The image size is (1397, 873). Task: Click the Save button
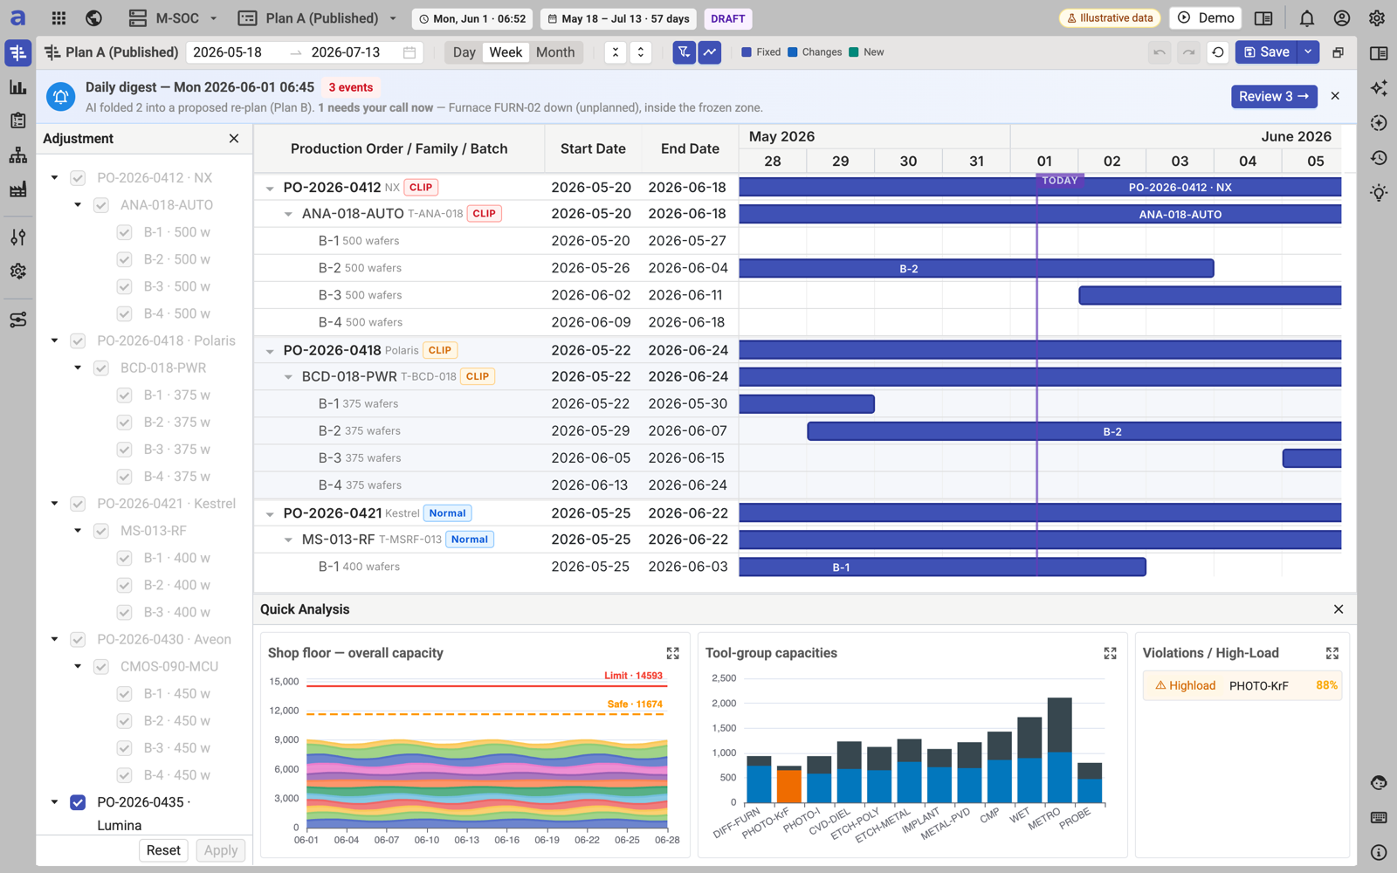tap(1266, 52)
